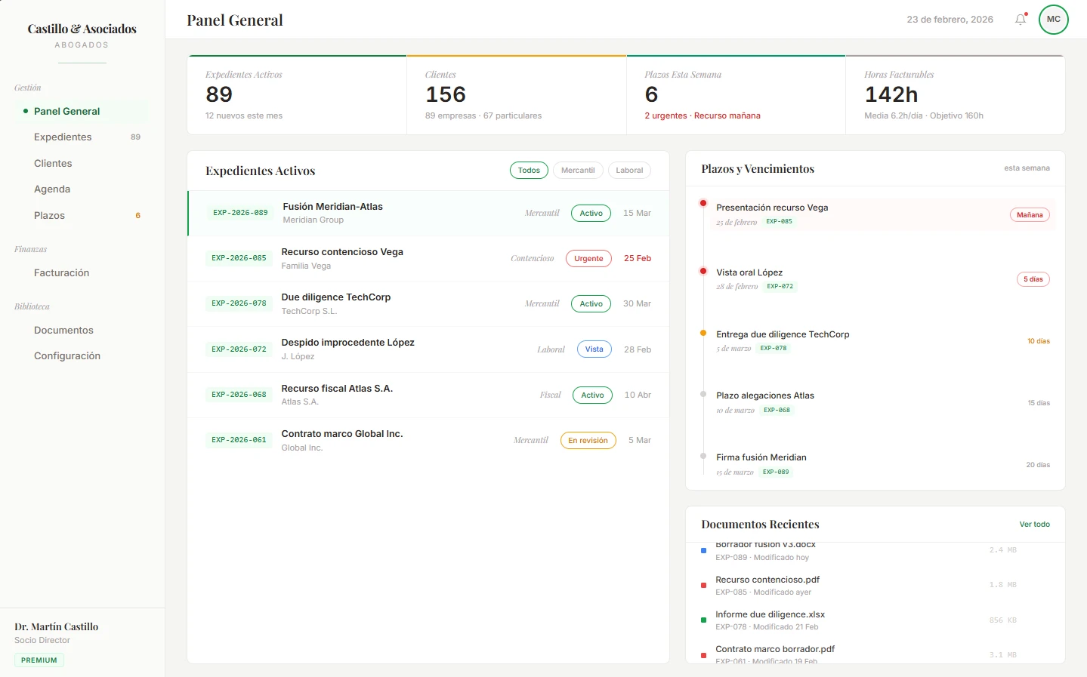This screenshot has height=677, width=1087.
Task: Click the EXP-2026-089 case code
Action: pyautogui.click(x=240, y=213)
